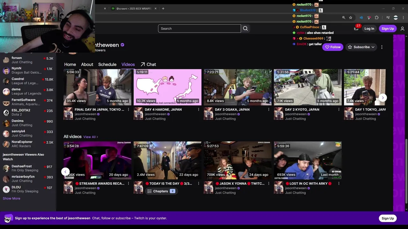Open the Chat pop-out tab
Screen dimensions: 408x229
point(148,64)
